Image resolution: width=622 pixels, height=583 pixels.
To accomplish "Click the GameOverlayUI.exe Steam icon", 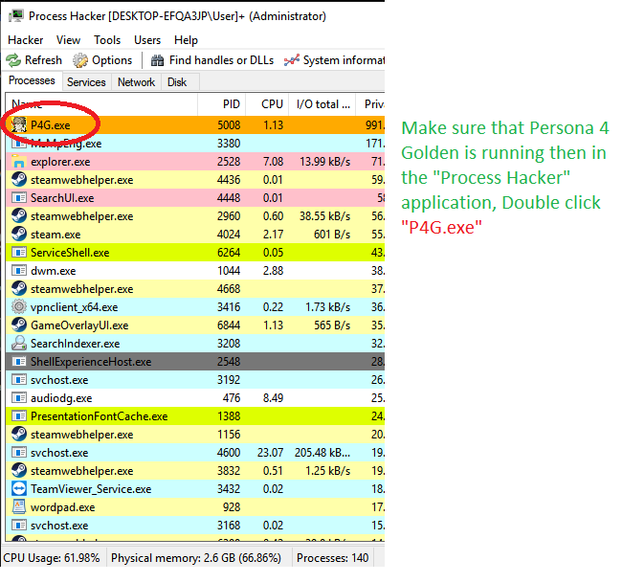I will tap(18, 325).
